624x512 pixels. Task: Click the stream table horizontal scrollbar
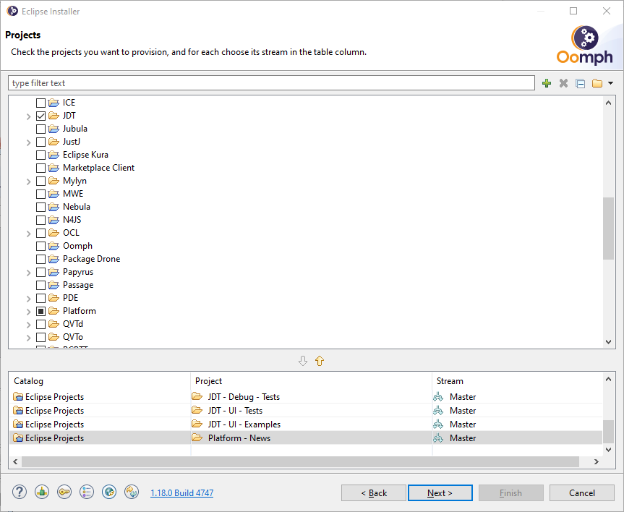coord(301,462)
